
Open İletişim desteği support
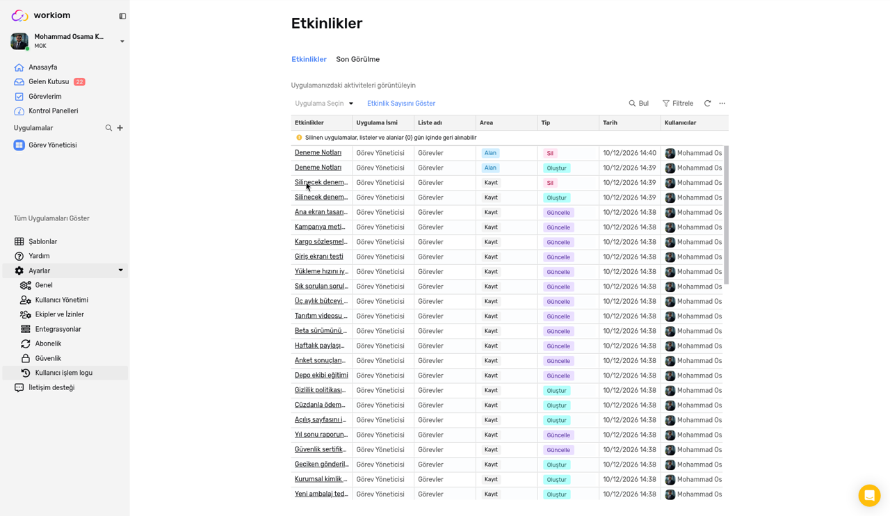pos(51,388)
